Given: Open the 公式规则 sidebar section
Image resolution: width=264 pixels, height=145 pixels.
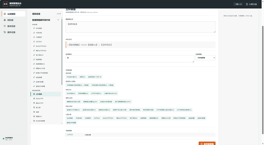Looking at the screenshot, I should (x=14, y=14).
